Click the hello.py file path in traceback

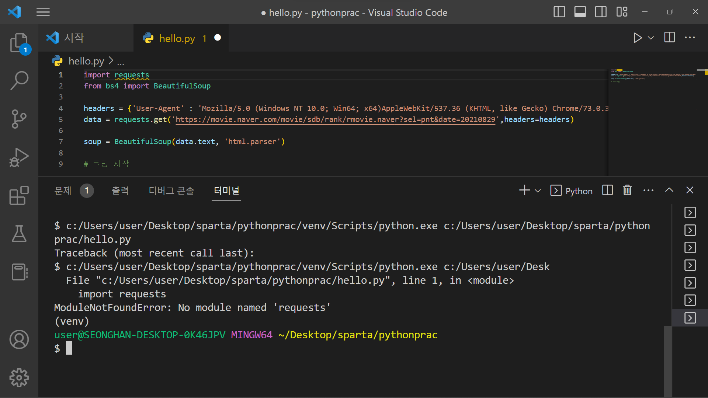tap(243, 280)
